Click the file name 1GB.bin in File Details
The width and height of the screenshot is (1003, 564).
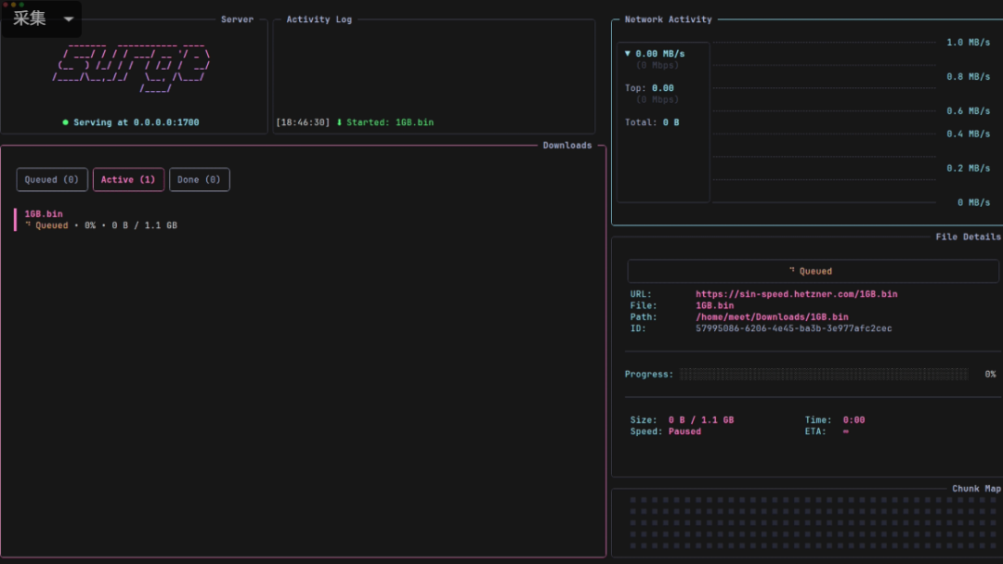tap(714, 306)
